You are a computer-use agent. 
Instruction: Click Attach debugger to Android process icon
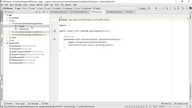167,8
